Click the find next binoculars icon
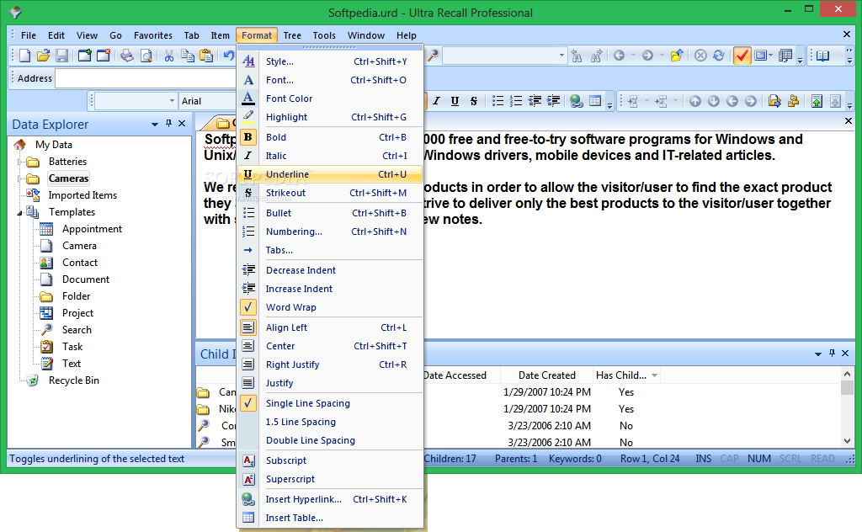862x532 pixels. click(596, 56)
